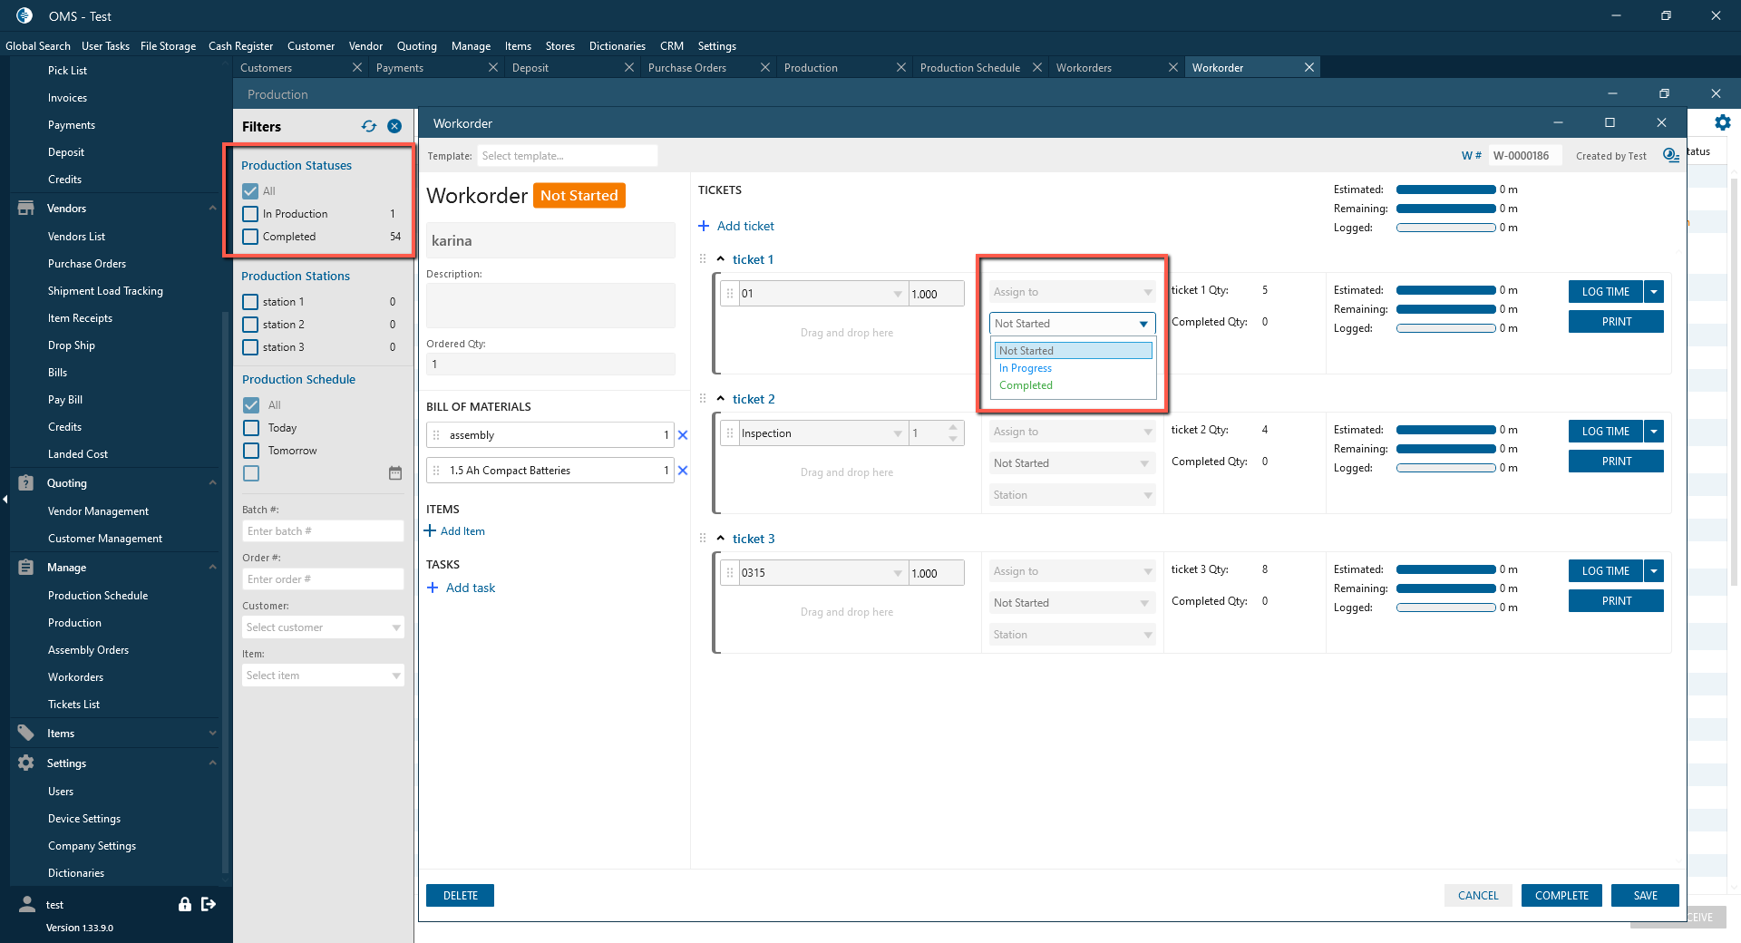Click the Enter batch # input field
Image resolution: width=1741 pixels, height=943 pixels.
323,531
